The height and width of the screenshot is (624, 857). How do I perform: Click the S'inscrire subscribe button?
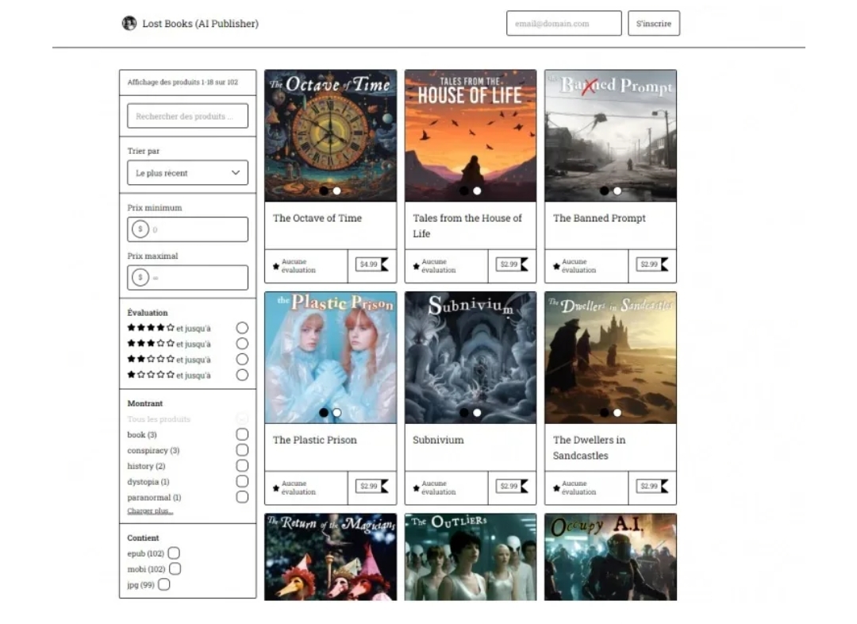click(x=653, y=23)
